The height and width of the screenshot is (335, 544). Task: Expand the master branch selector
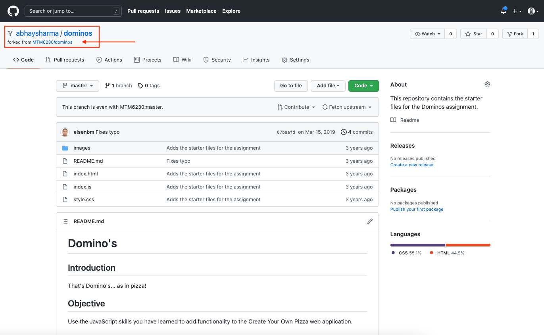click(x=78, y=86)
